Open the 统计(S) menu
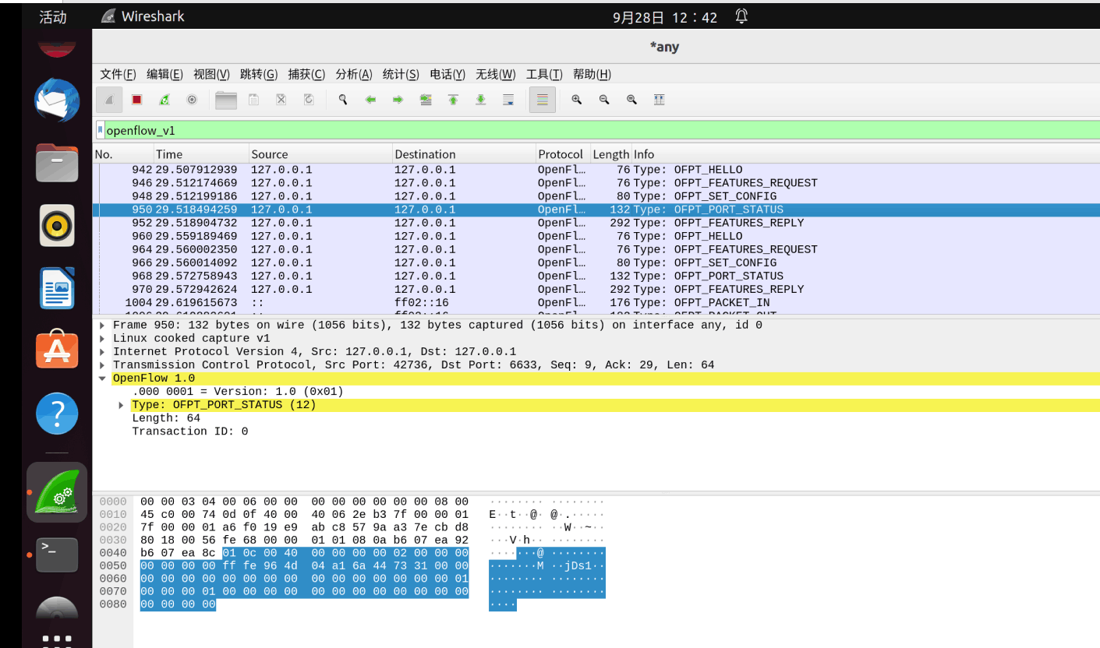Image resolution: width=1100 pixels, height=648 pixels. tap(401, 74)
